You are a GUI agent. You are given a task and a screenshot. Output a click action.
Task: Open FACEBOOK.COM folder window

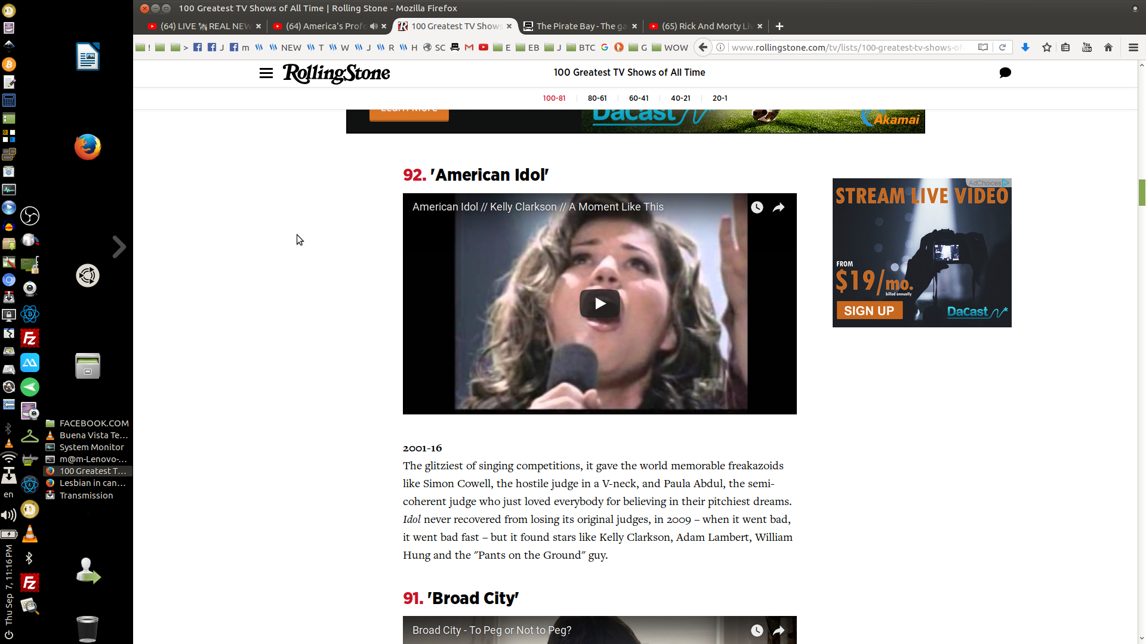click(87, 423)
